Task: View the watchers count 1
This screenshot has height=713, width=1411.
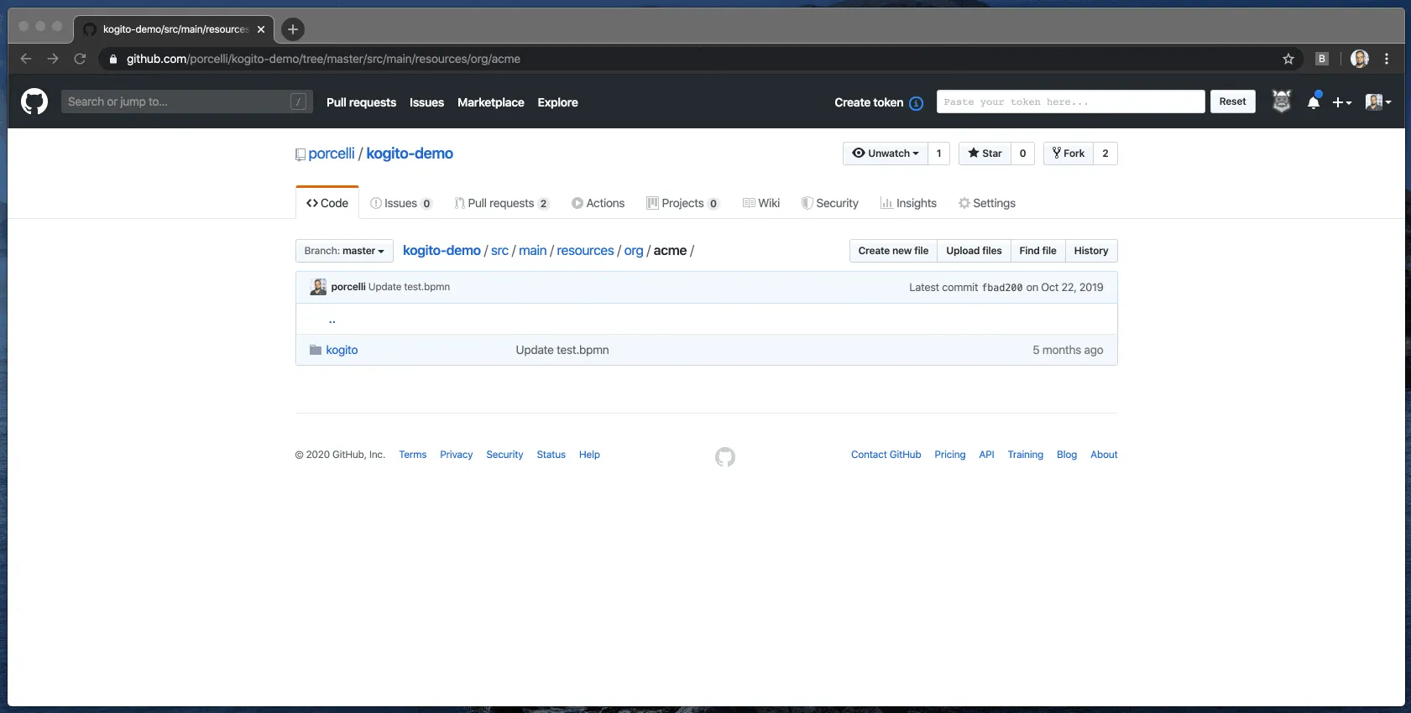Action: (x=939, y=154)
